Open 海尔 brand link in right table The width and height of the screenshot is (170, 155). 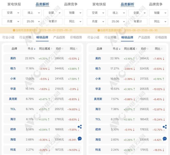[98, 109]
